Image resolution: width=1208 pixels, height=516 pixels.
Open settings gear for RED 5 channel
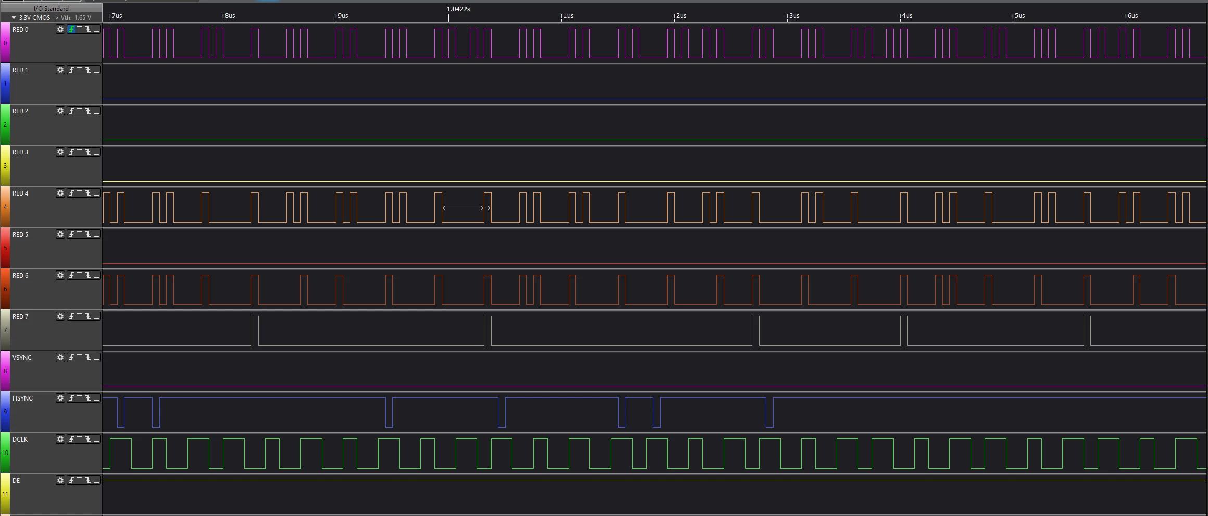60,235
